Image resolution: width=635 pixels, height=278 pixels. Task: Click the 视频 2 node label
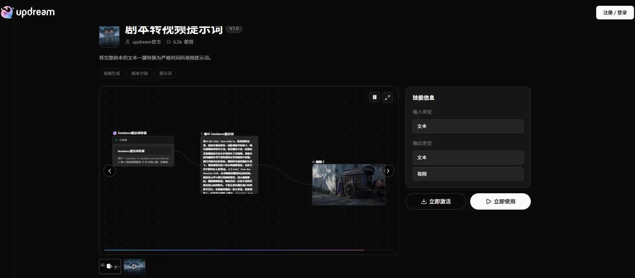click(320, 162)
